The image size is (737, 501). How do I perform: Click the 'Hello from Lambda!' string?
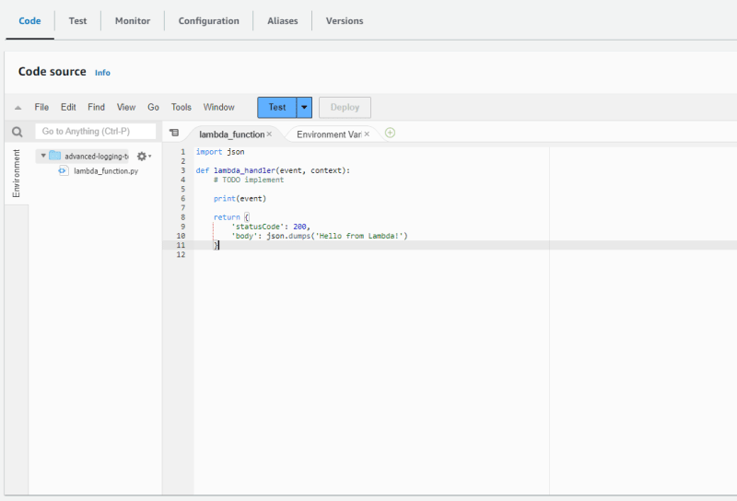pyautogui.click(x=360, y=236)
